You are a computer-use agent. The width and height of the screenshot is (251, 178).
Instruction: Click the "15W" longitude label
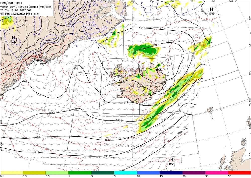(152, 1)
